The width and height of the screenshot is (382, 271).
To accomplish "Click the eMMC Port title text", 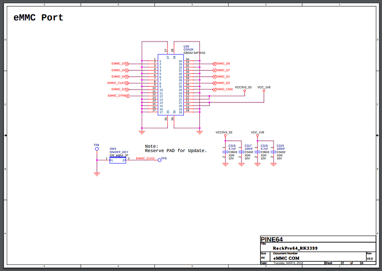I will tap(38, 18).
